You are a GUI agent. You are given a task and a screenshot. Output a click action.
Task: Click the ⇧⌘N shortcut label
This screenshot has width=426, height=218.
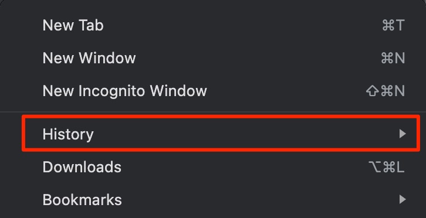386,91
